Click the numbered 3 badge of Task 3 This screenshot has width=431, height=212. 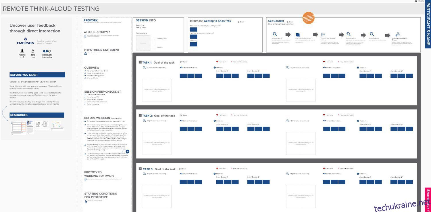coord(140,169)
